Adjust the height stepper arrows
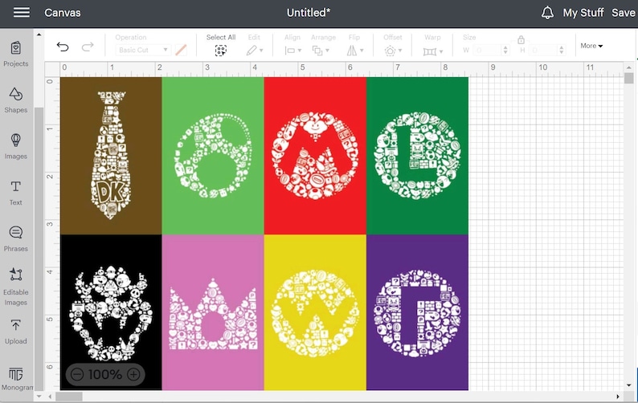Viewport: 638px width, 403px height. (562, 51)
